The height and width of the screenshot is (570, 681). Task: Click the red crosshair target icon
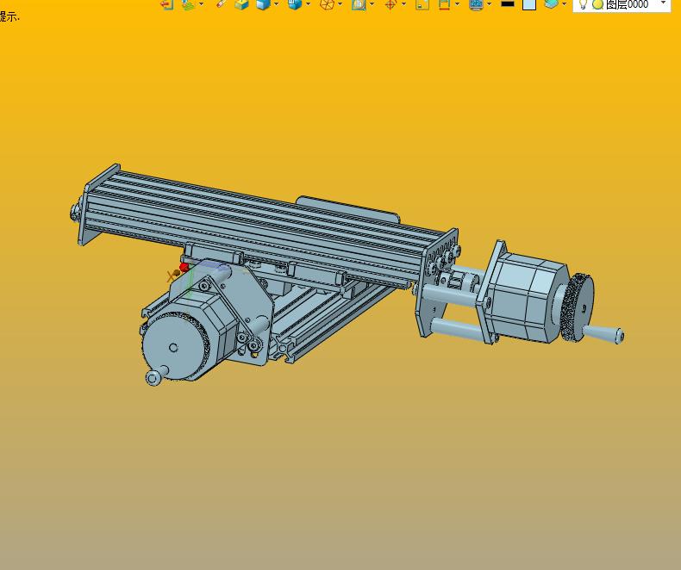click(390, 4)
